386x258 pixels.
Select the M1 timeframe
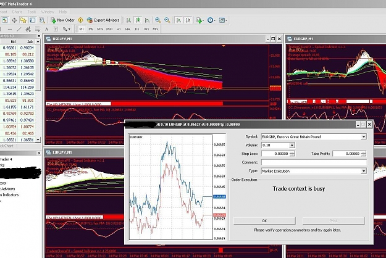(x=82, y=29)
